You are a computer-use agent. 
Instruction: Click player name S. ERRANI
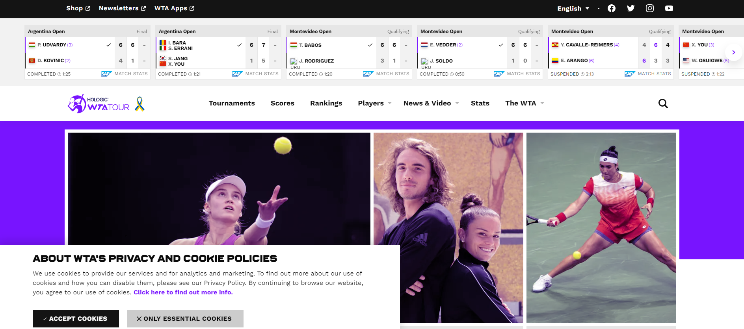click(x=180, y=48)
